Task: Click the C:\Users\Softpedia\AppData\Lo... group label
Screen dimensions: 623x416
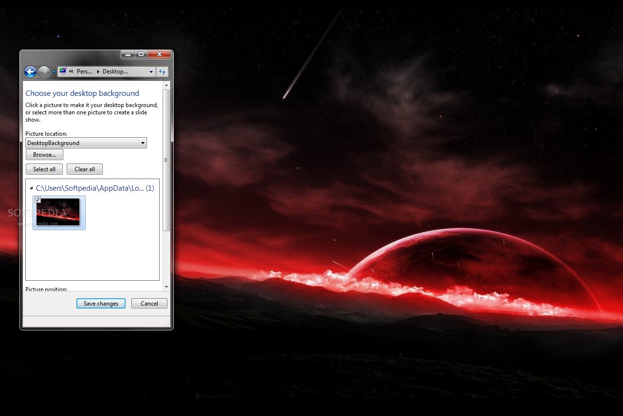Action: point(95,188)
